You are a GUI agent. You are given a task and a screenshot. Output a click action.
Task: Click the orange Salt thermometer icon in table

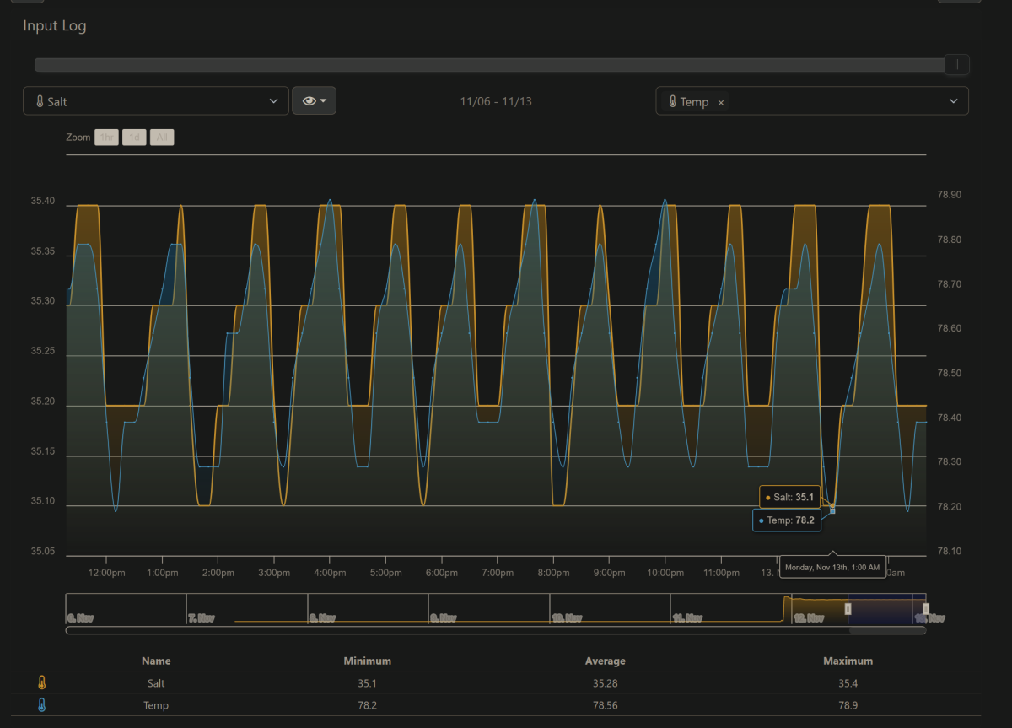41,683
